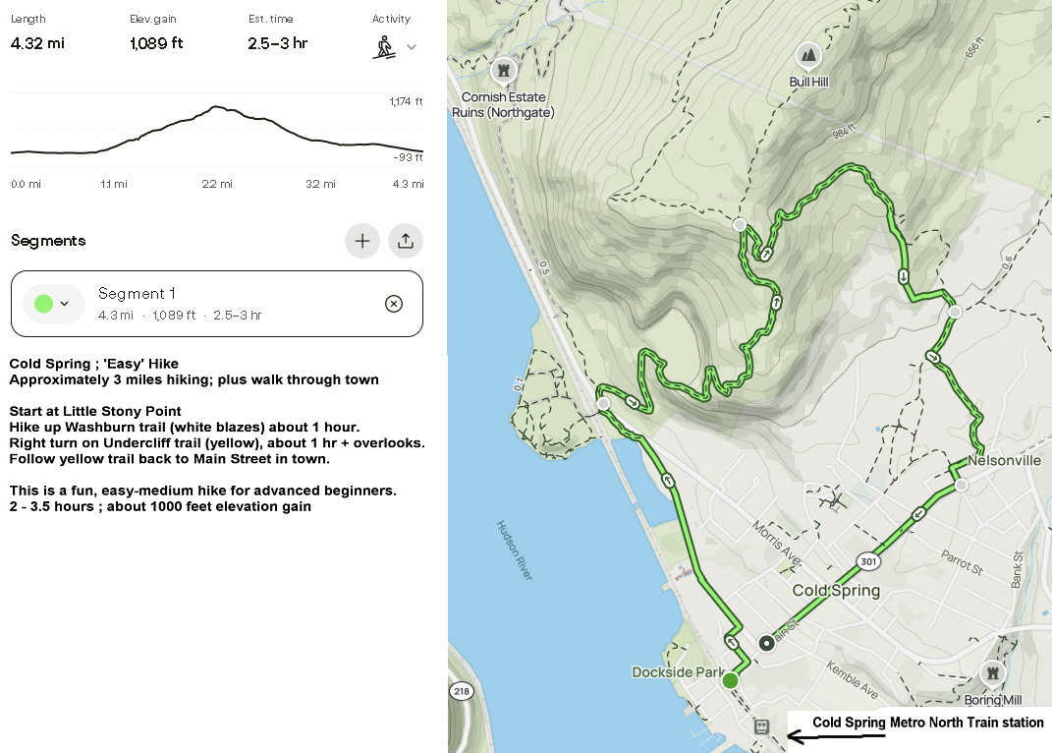
Task: Click the share/export segments button
Action: click(x=406, y=241)
